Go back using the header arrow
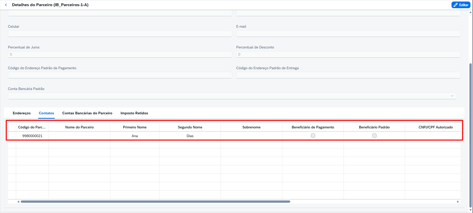The width and height of the screenshot is (473, 213). coord(6,5)
